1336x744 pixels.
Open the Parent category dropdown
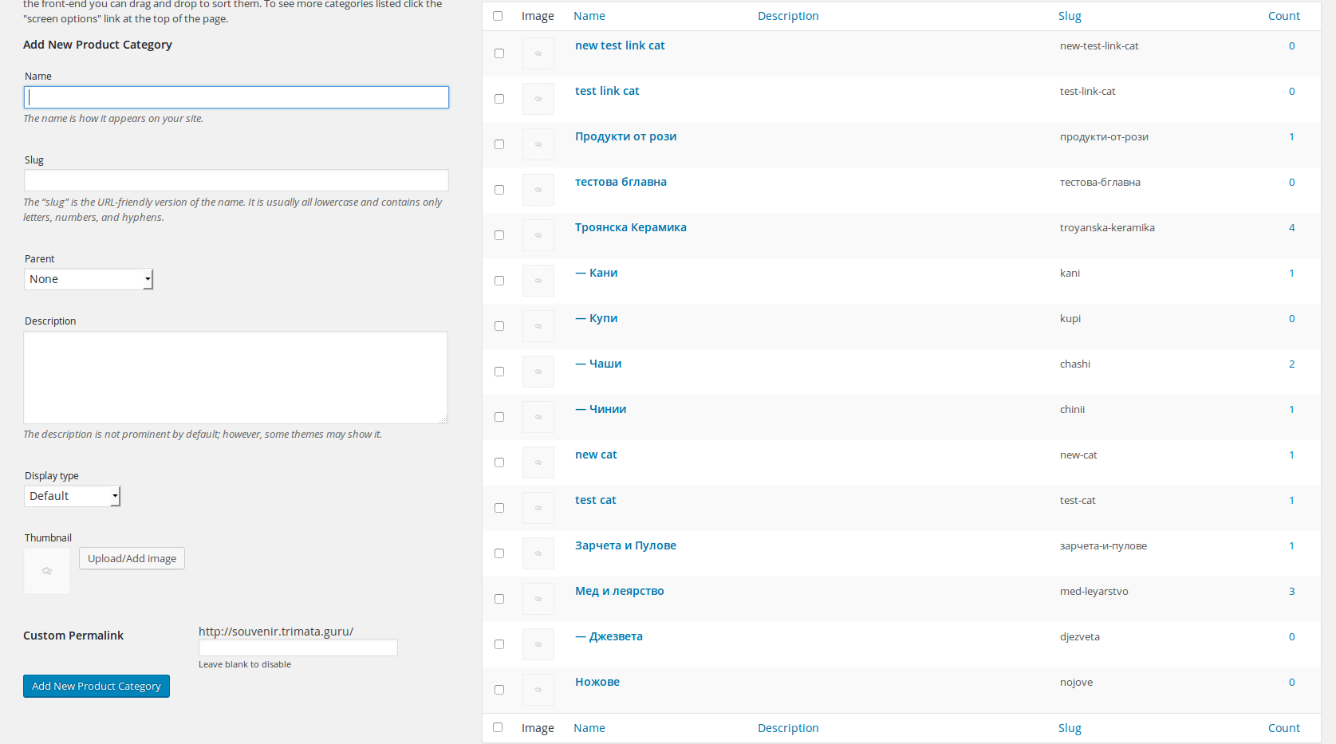pos(89,279)
